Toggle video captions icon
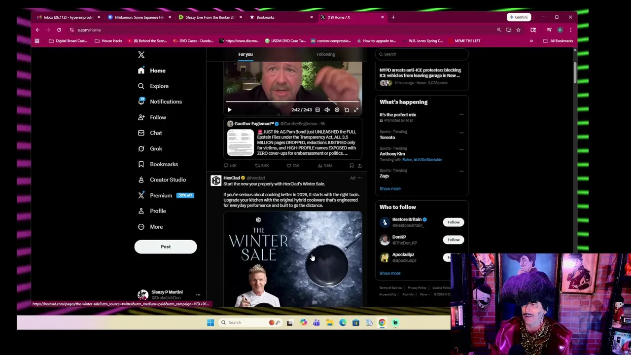631x355 pixels. pyautogui.click(x=317, y=110)
